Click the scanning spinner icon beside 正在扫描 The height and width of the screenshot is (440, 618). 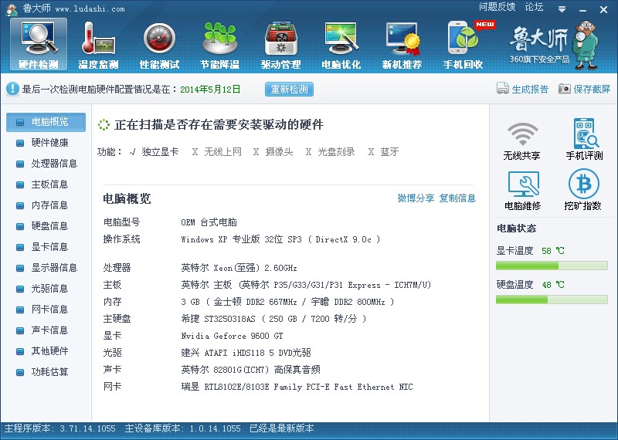coord(104,125)
